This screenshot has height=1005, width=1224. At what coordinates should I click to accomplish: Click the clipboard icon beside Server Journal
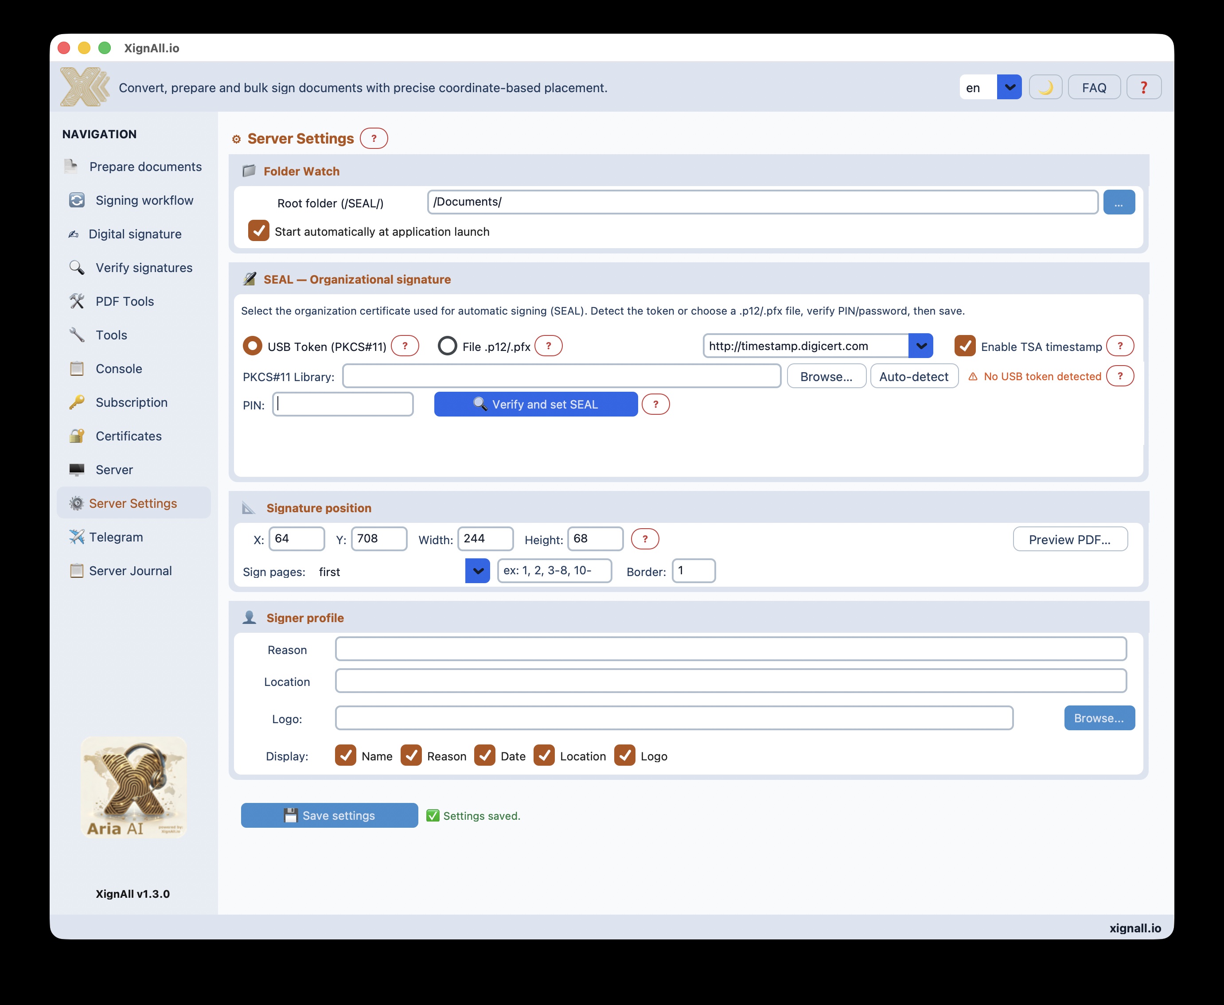[76, 571]
